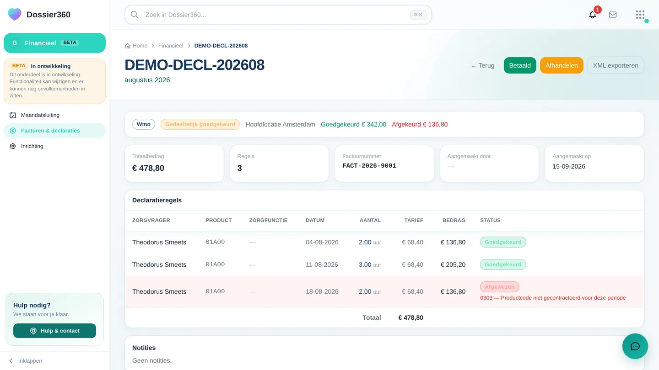
Task: Click the Terug back link
Action: point(482,65)
